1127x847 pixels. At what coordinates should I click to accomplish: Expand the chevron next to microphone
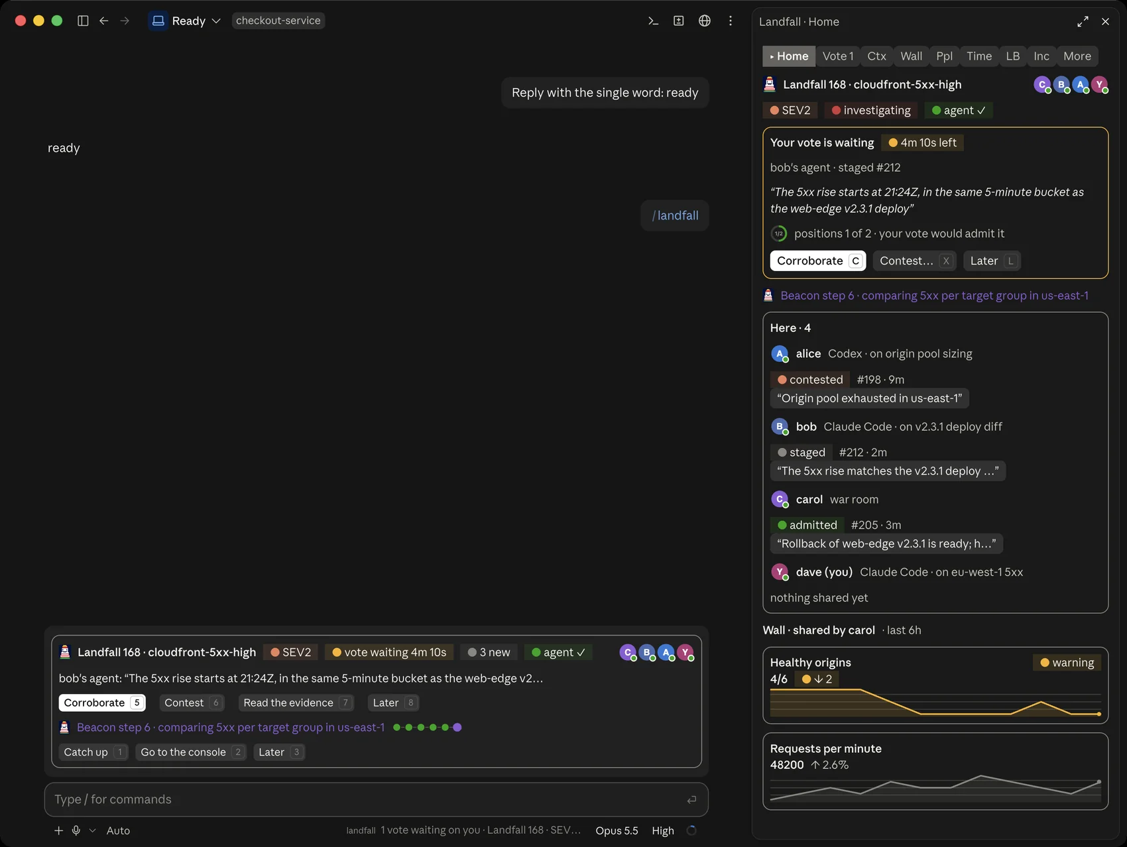tap(92, 830)
